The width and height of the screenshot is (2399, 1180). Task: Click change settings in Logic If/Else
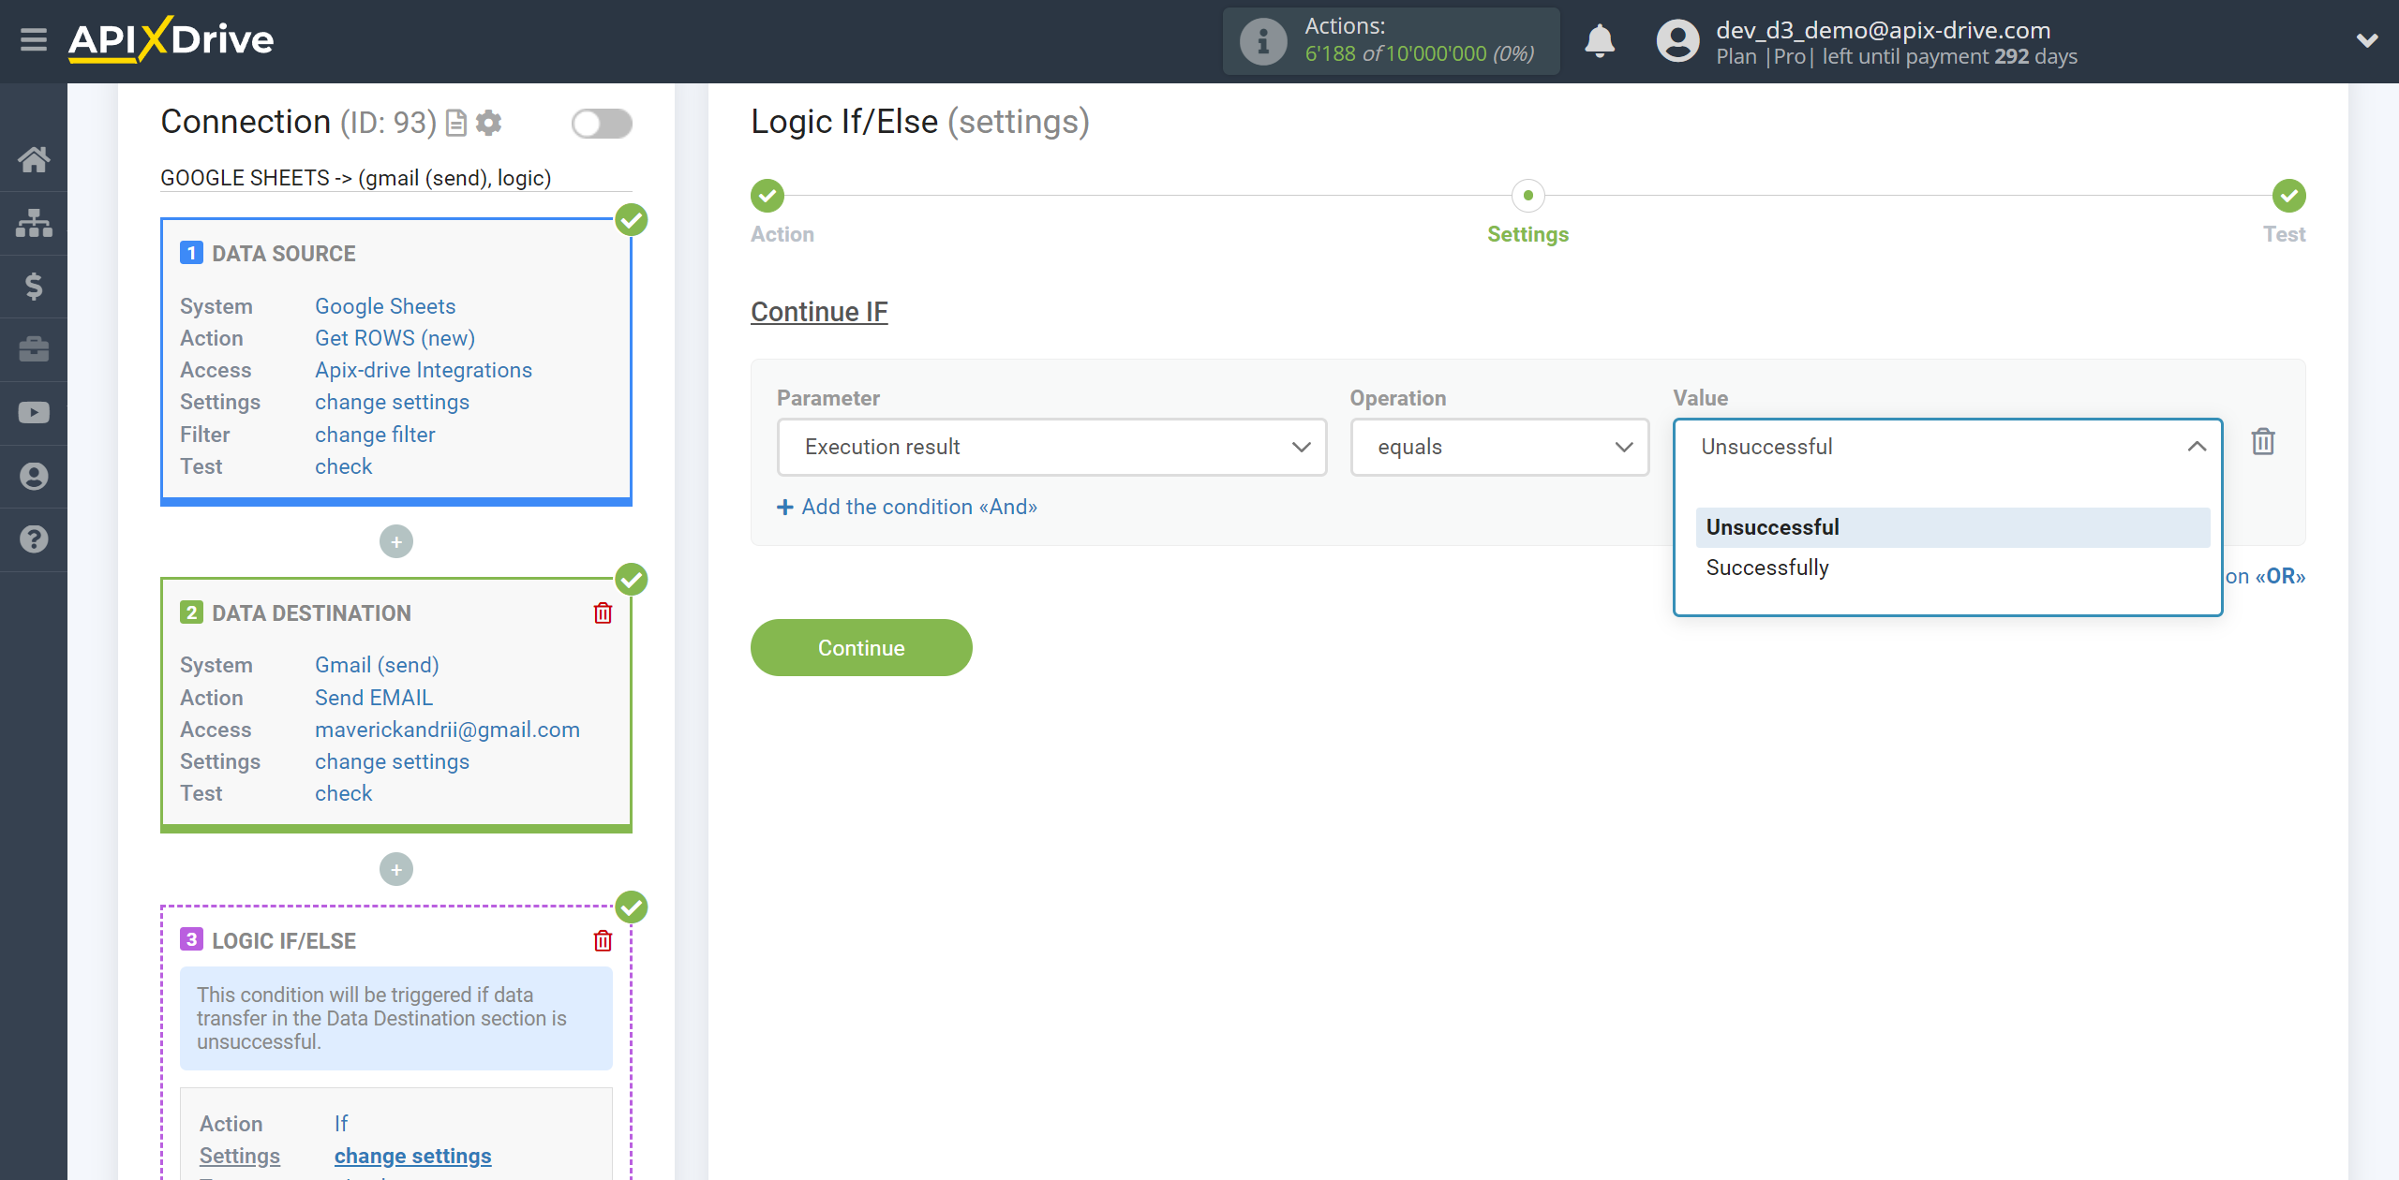[x=412, y=1156]
